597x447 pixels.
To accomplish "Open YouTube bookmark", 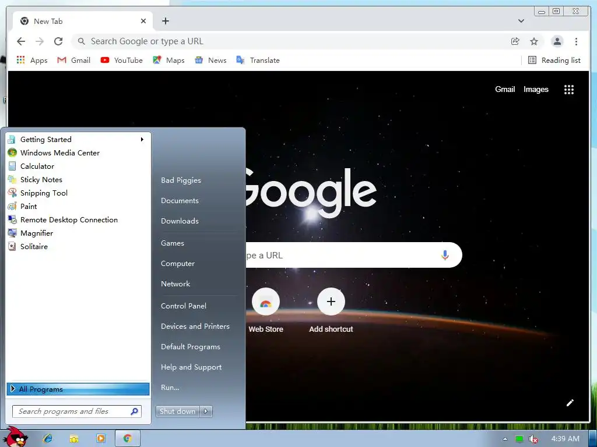I will [121, 60].
